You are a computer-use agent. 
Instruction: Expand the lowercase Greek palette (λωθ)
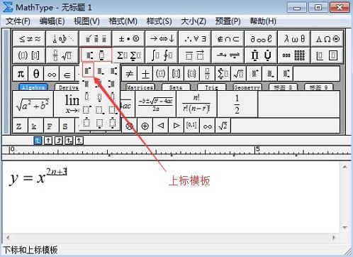coord(294,38)
